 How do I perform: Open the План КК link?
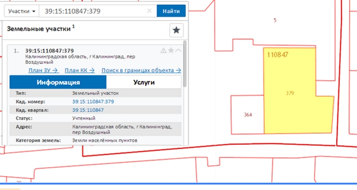pos(80,70)
